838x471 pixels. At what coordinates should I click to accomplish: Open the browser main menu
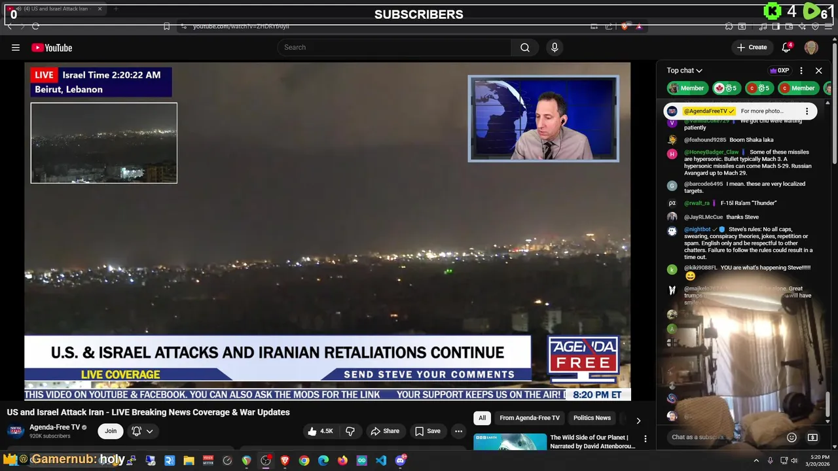coord(828,26)
